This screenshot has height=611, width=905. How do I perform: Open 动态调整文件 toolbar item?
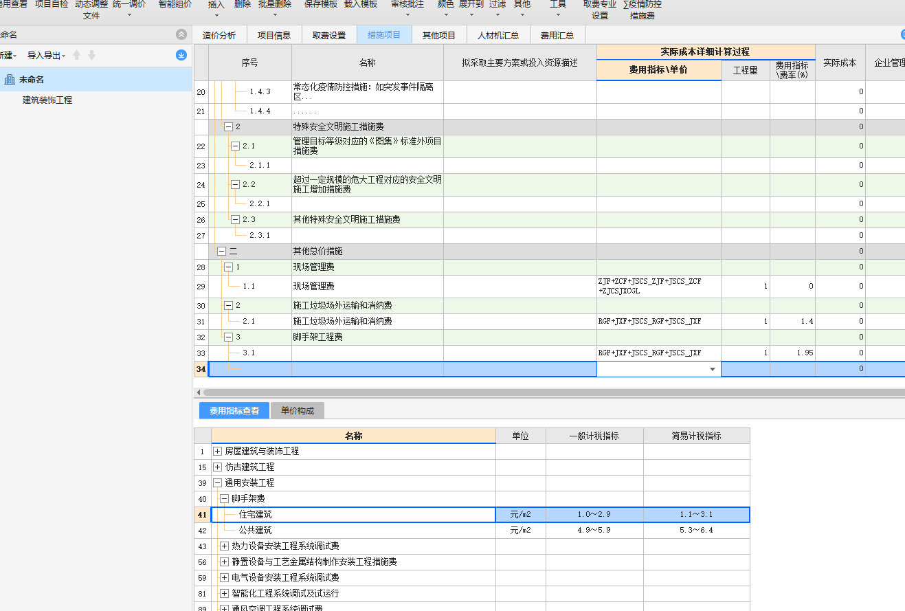(91, 10)
